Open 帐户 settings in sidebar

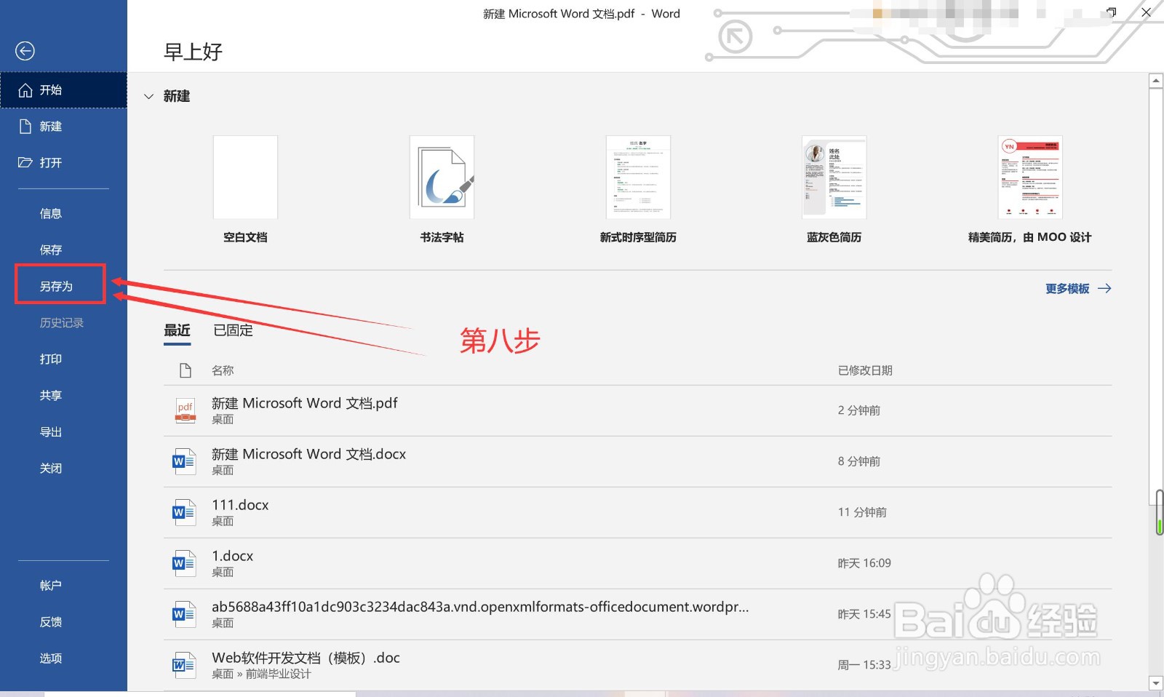point(63,586)
